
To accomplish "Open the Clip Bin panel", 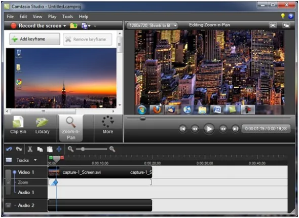I will click(18, 125).
